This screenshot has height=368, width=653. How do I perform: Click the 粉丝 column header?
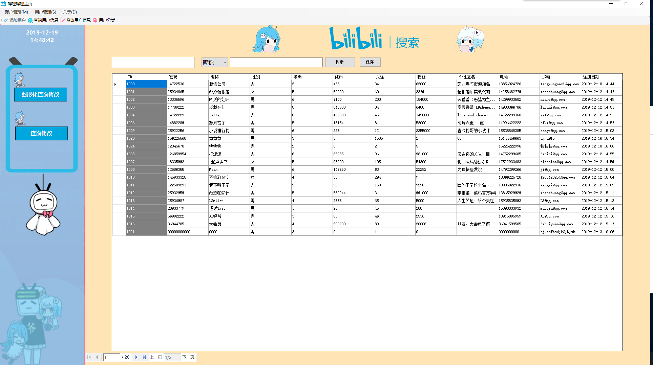436,77
